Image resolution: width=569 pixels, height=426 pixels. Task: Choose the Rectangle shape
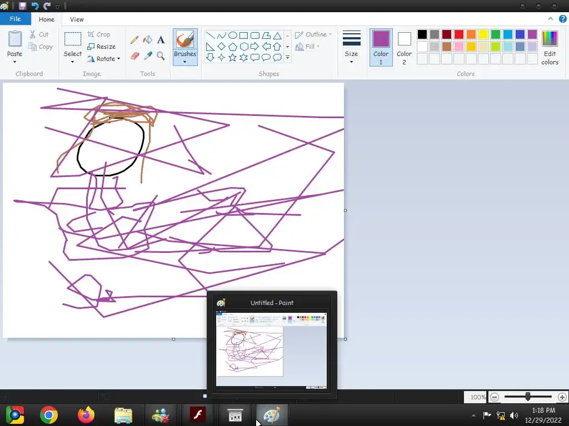[x=244, y=35]
